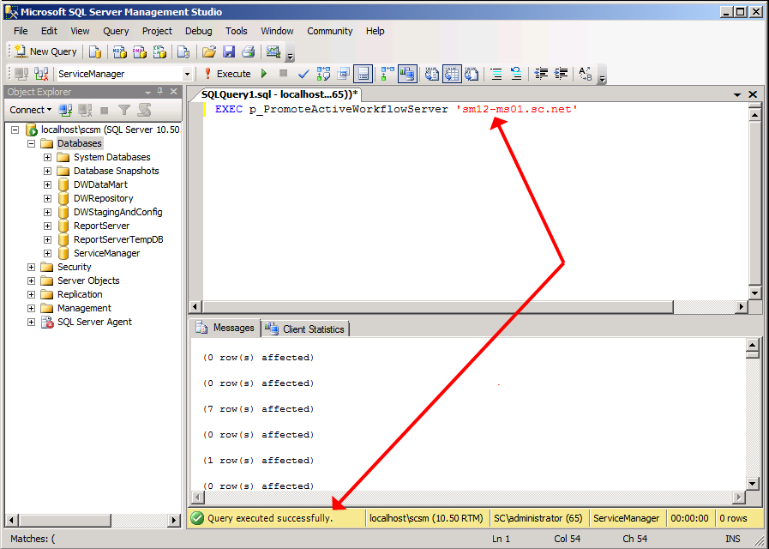Click the Connect Object Explorer icon
Screen dimensions: 769x549
(x=66, y=110)
